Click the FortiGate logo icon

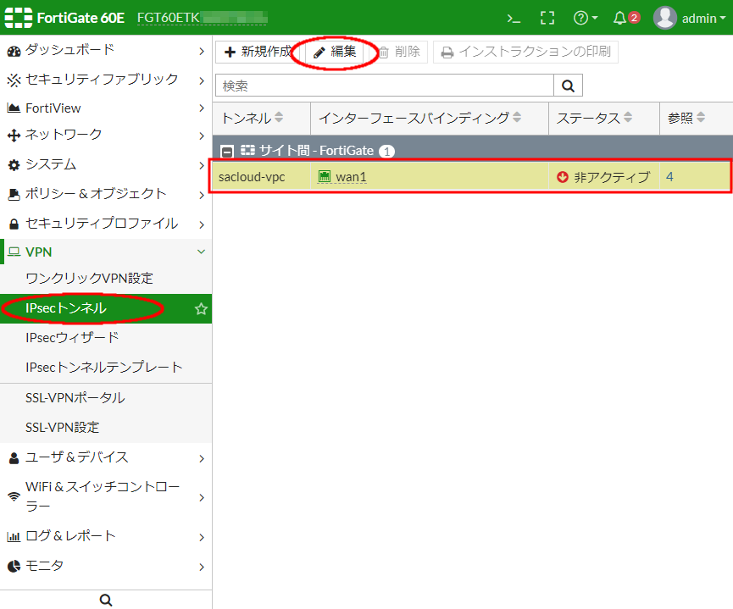18,18
